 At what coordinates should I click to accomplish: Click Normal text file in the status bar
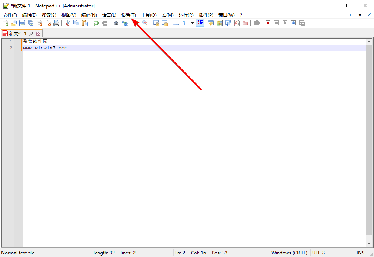tap(18, 253)
